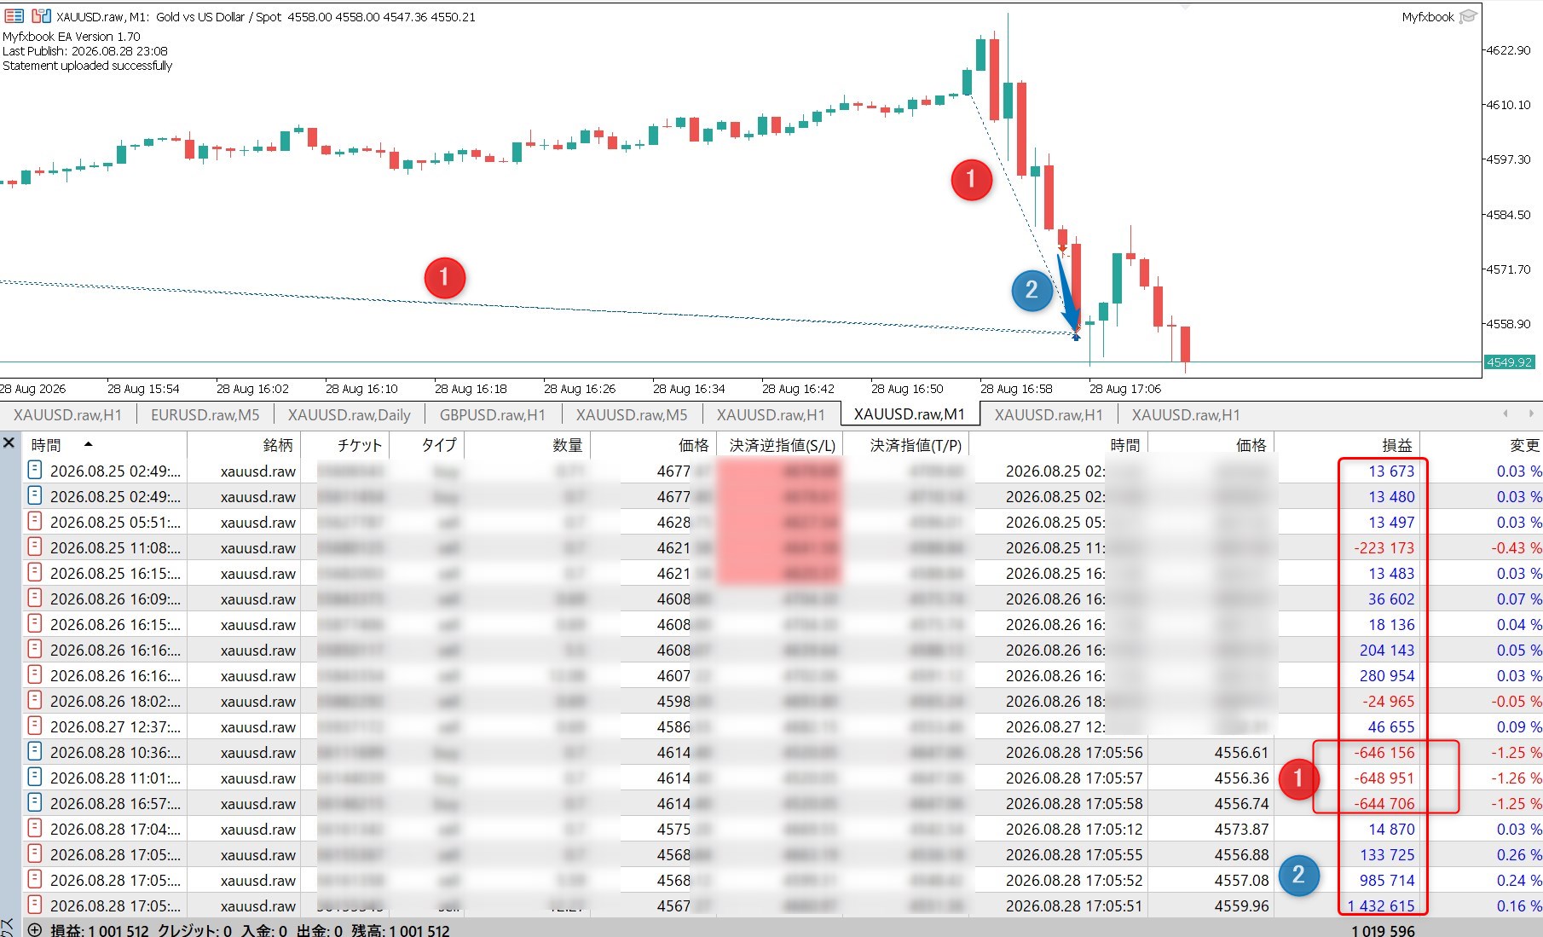Click the plus icon beside 損益 summary row
Screen dimensions: 1543x937
pos(35,930)
